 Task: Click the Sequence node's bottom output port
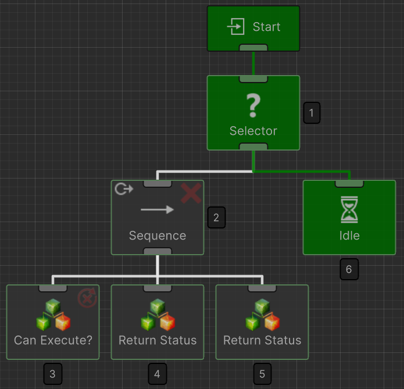[x=158, y=251]
